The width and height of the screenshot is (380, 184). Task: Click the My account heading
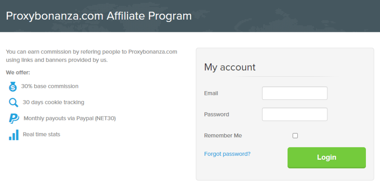(x=230, y=67)
